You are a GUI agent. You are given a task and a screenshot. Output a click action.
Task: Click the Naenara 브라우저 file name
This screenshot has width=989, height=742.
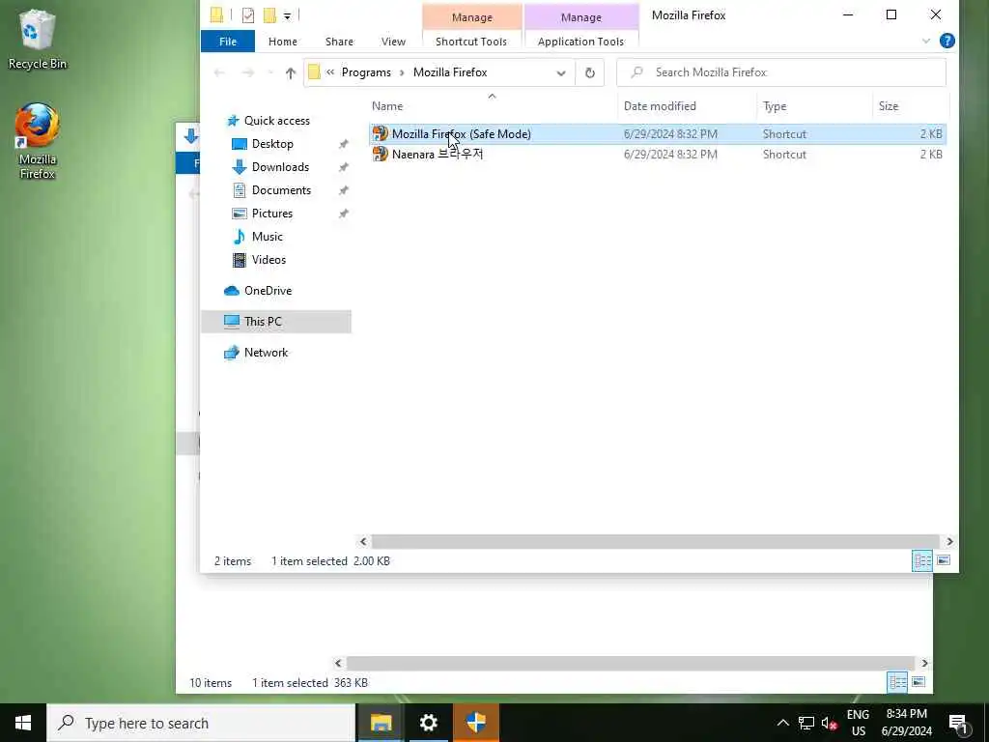pos(438,154)
